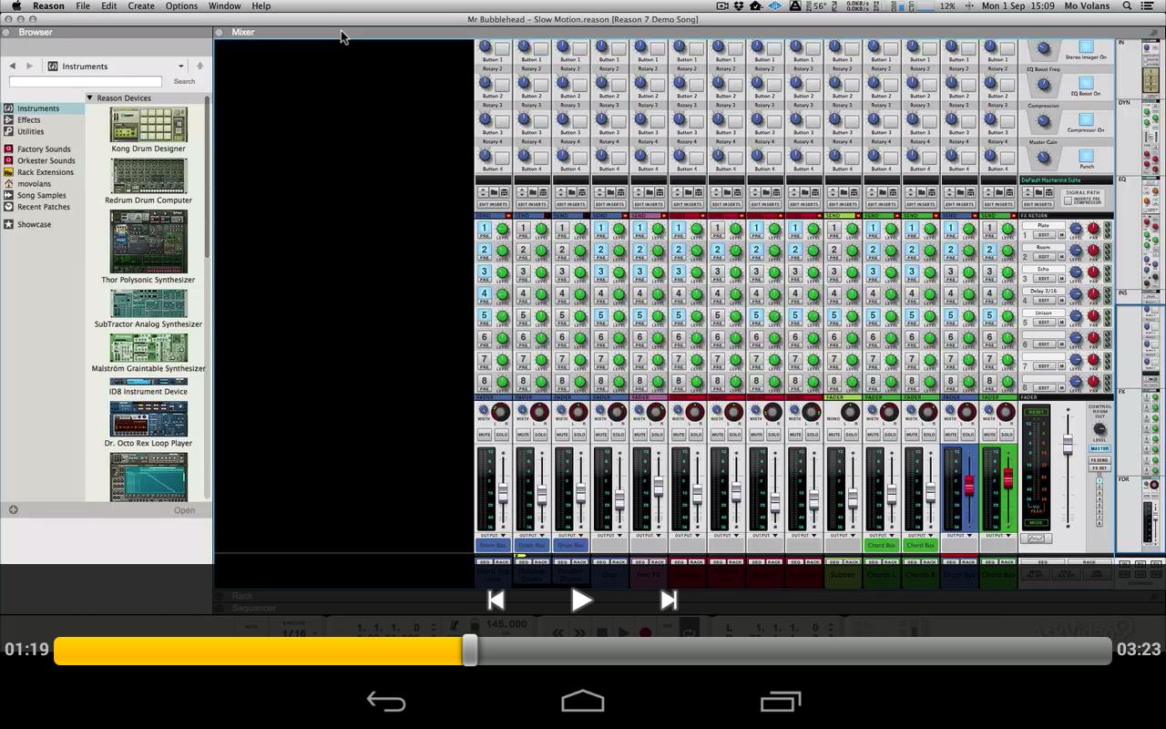Open the Effects category in the browser

tap(28, 120)
